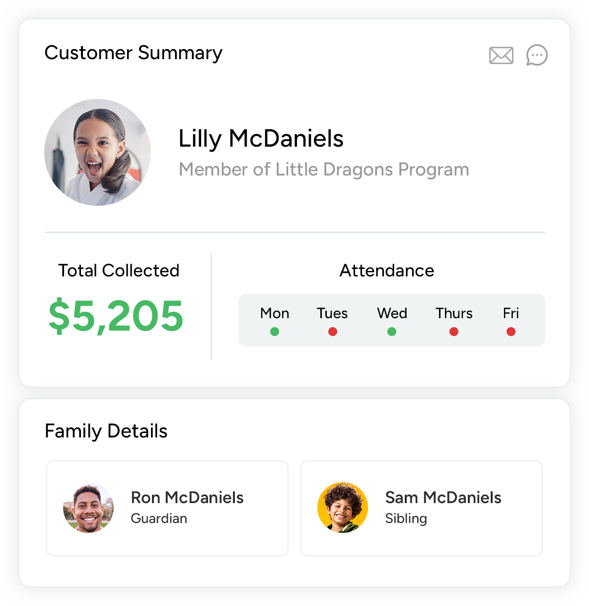Select Ron McDaniels' avatar photo
Screen dimensions: 589x606
[88, 508]
